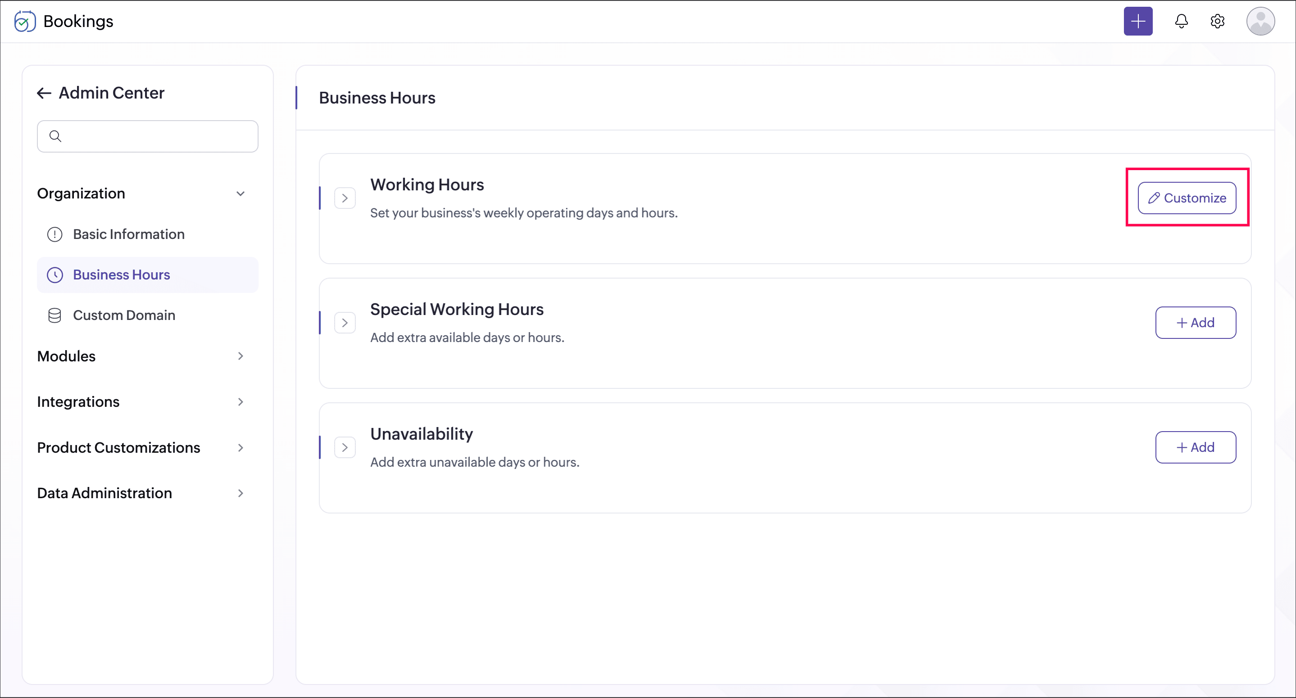This screenshot has height=698, width=1296.
Task: Click 'Add extra unavailable days or hours.' text
Action: pyautogui.click(x=475, y=462)
